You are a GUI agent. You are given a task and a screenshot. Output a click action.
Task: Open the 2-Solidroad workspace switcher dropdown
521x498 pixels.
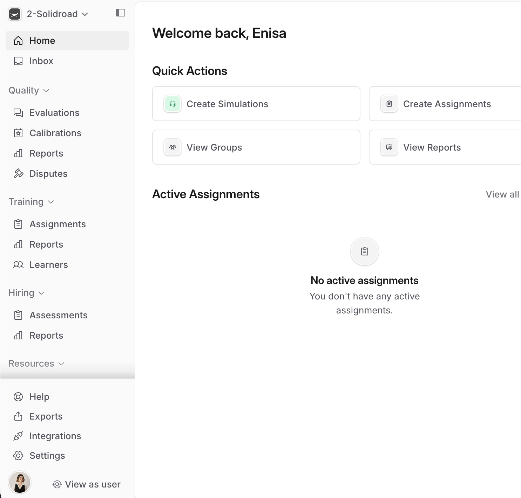(57, 14)
